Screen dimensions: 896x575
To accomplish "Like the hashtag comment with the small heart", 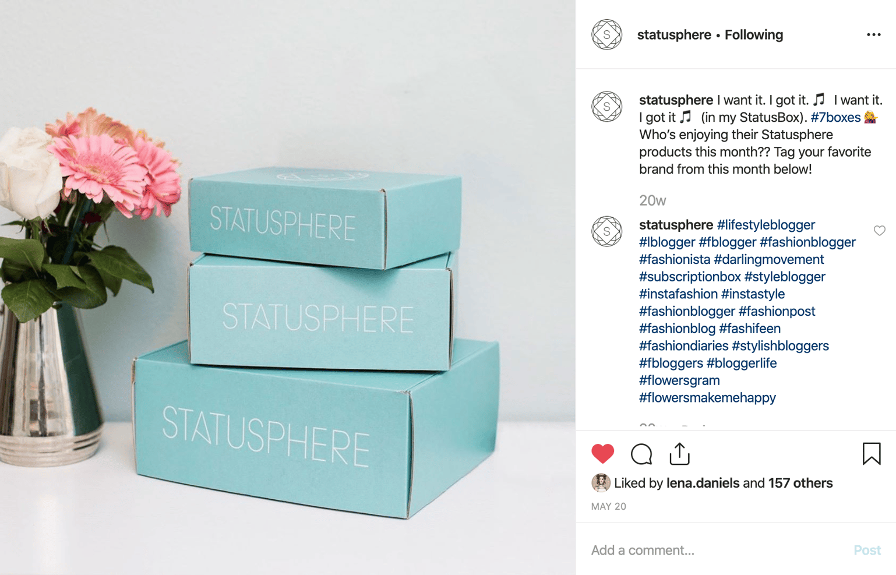I will coord(879,231).
